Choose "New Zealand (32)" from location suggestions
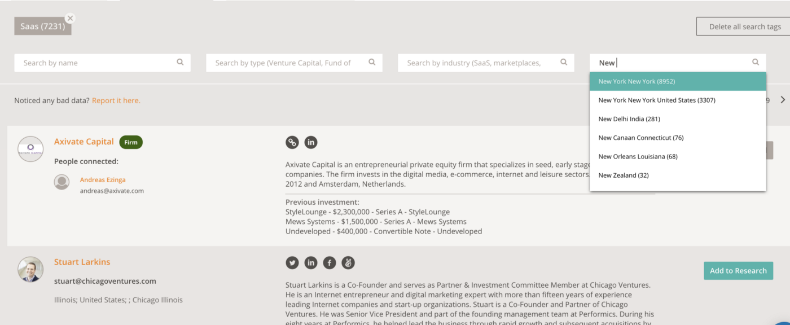Viewport: 790px width, 325px height. point(623,175)
